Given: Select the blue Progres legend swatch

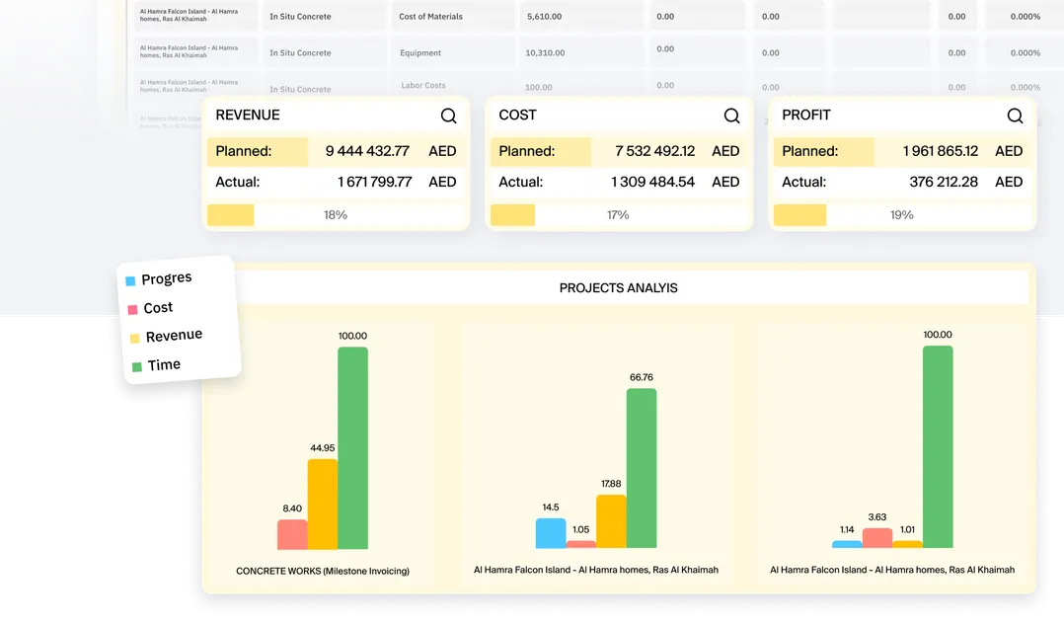Looking at the screenshot, I should tap(130, 280).
